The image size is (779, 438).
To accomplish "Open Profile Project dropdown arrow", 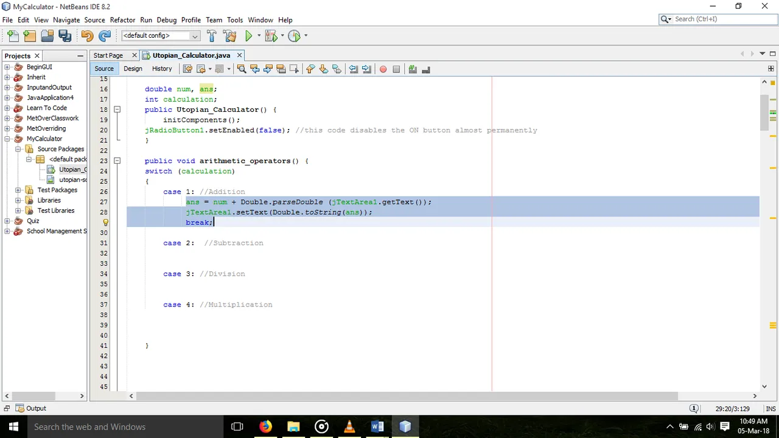I will [x=306, y=36].
